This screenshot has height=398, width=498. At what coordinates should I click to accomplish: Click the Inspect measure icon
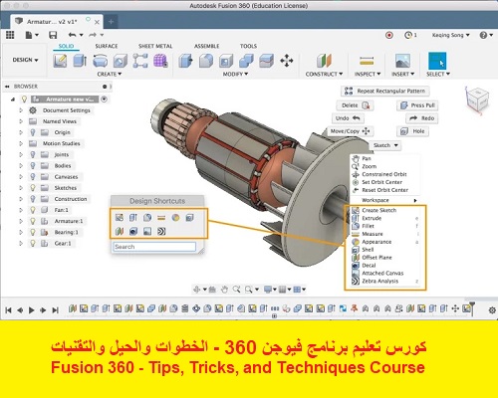[x=367, y=61]
